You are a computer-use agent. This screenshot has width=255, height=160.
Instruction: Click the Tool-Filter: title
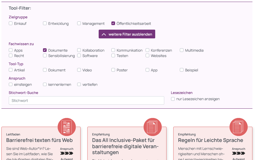click(x=20, y=8)
